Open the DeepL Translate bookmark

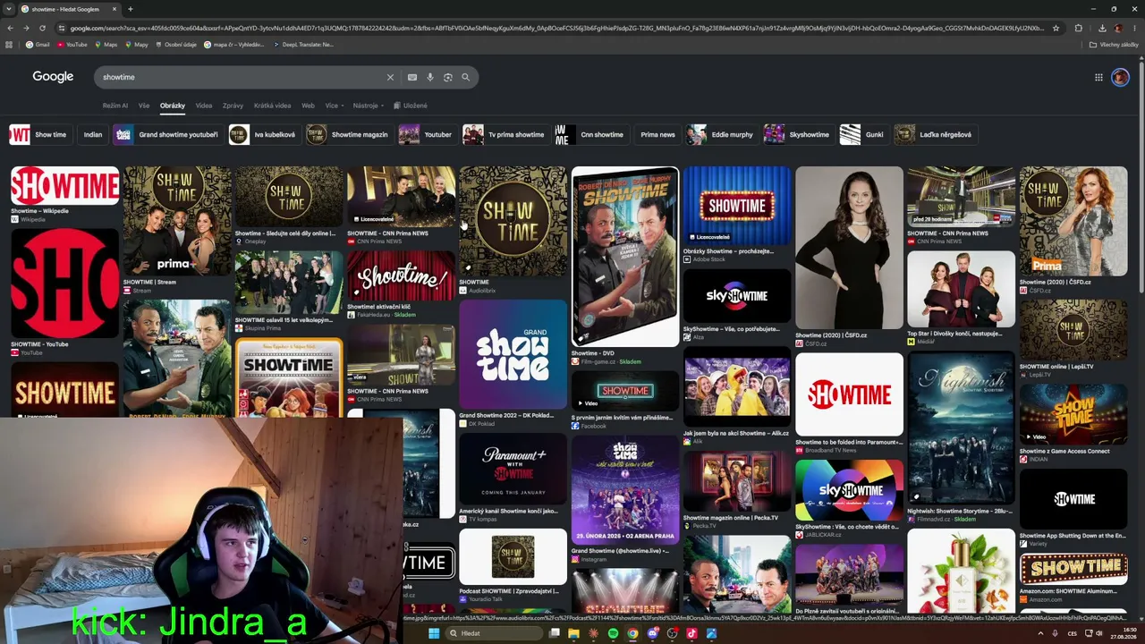(303, 44)
